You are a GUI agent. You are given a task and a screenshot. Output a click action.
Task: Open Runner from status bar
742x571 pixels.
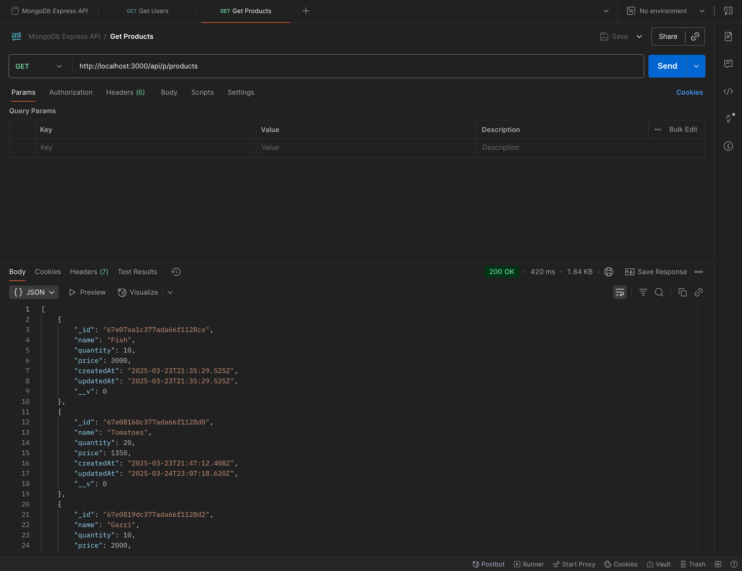click(529, 564)
